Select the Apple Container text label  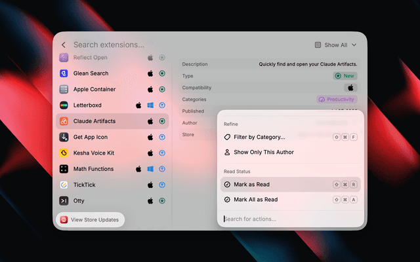coord(94,89)
